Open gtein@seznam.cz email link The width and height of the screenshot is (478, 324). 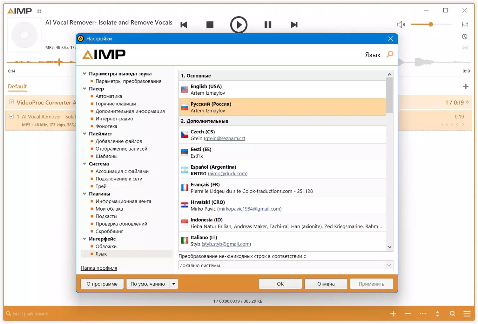click(x=225, y=138)
